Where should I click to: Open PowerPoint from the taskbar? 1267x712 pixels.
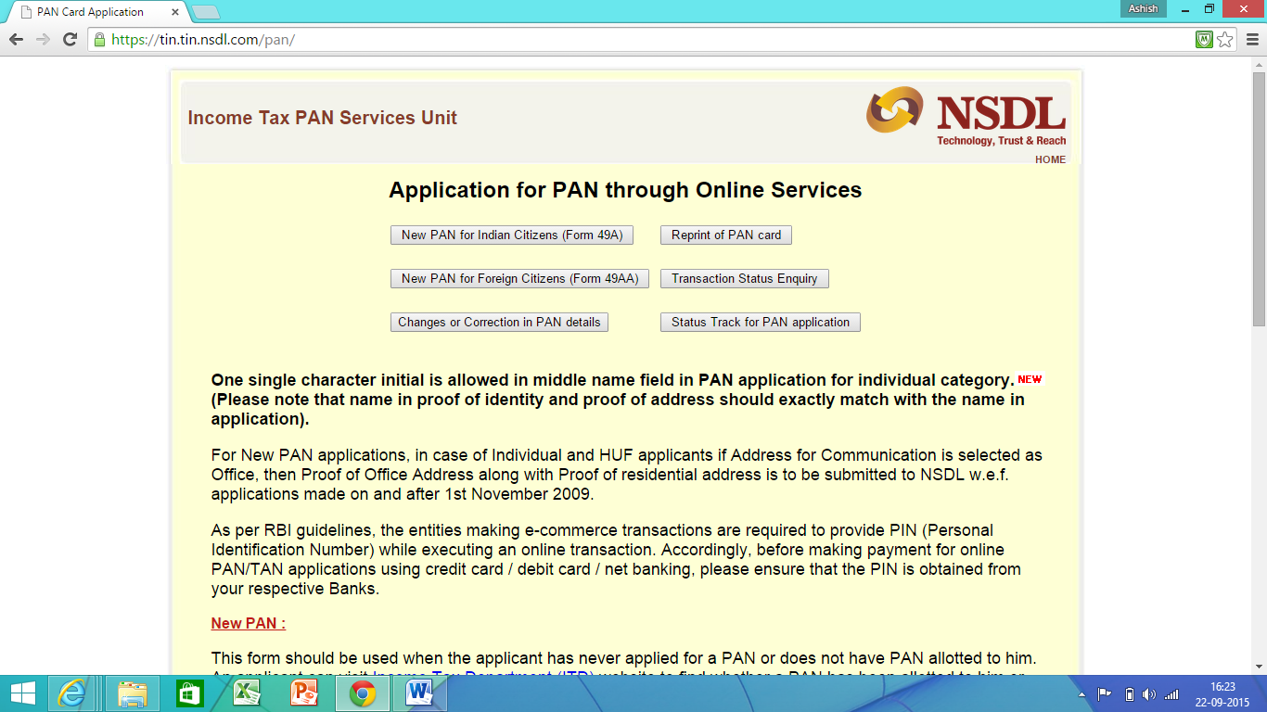click(x=304, y=693)
